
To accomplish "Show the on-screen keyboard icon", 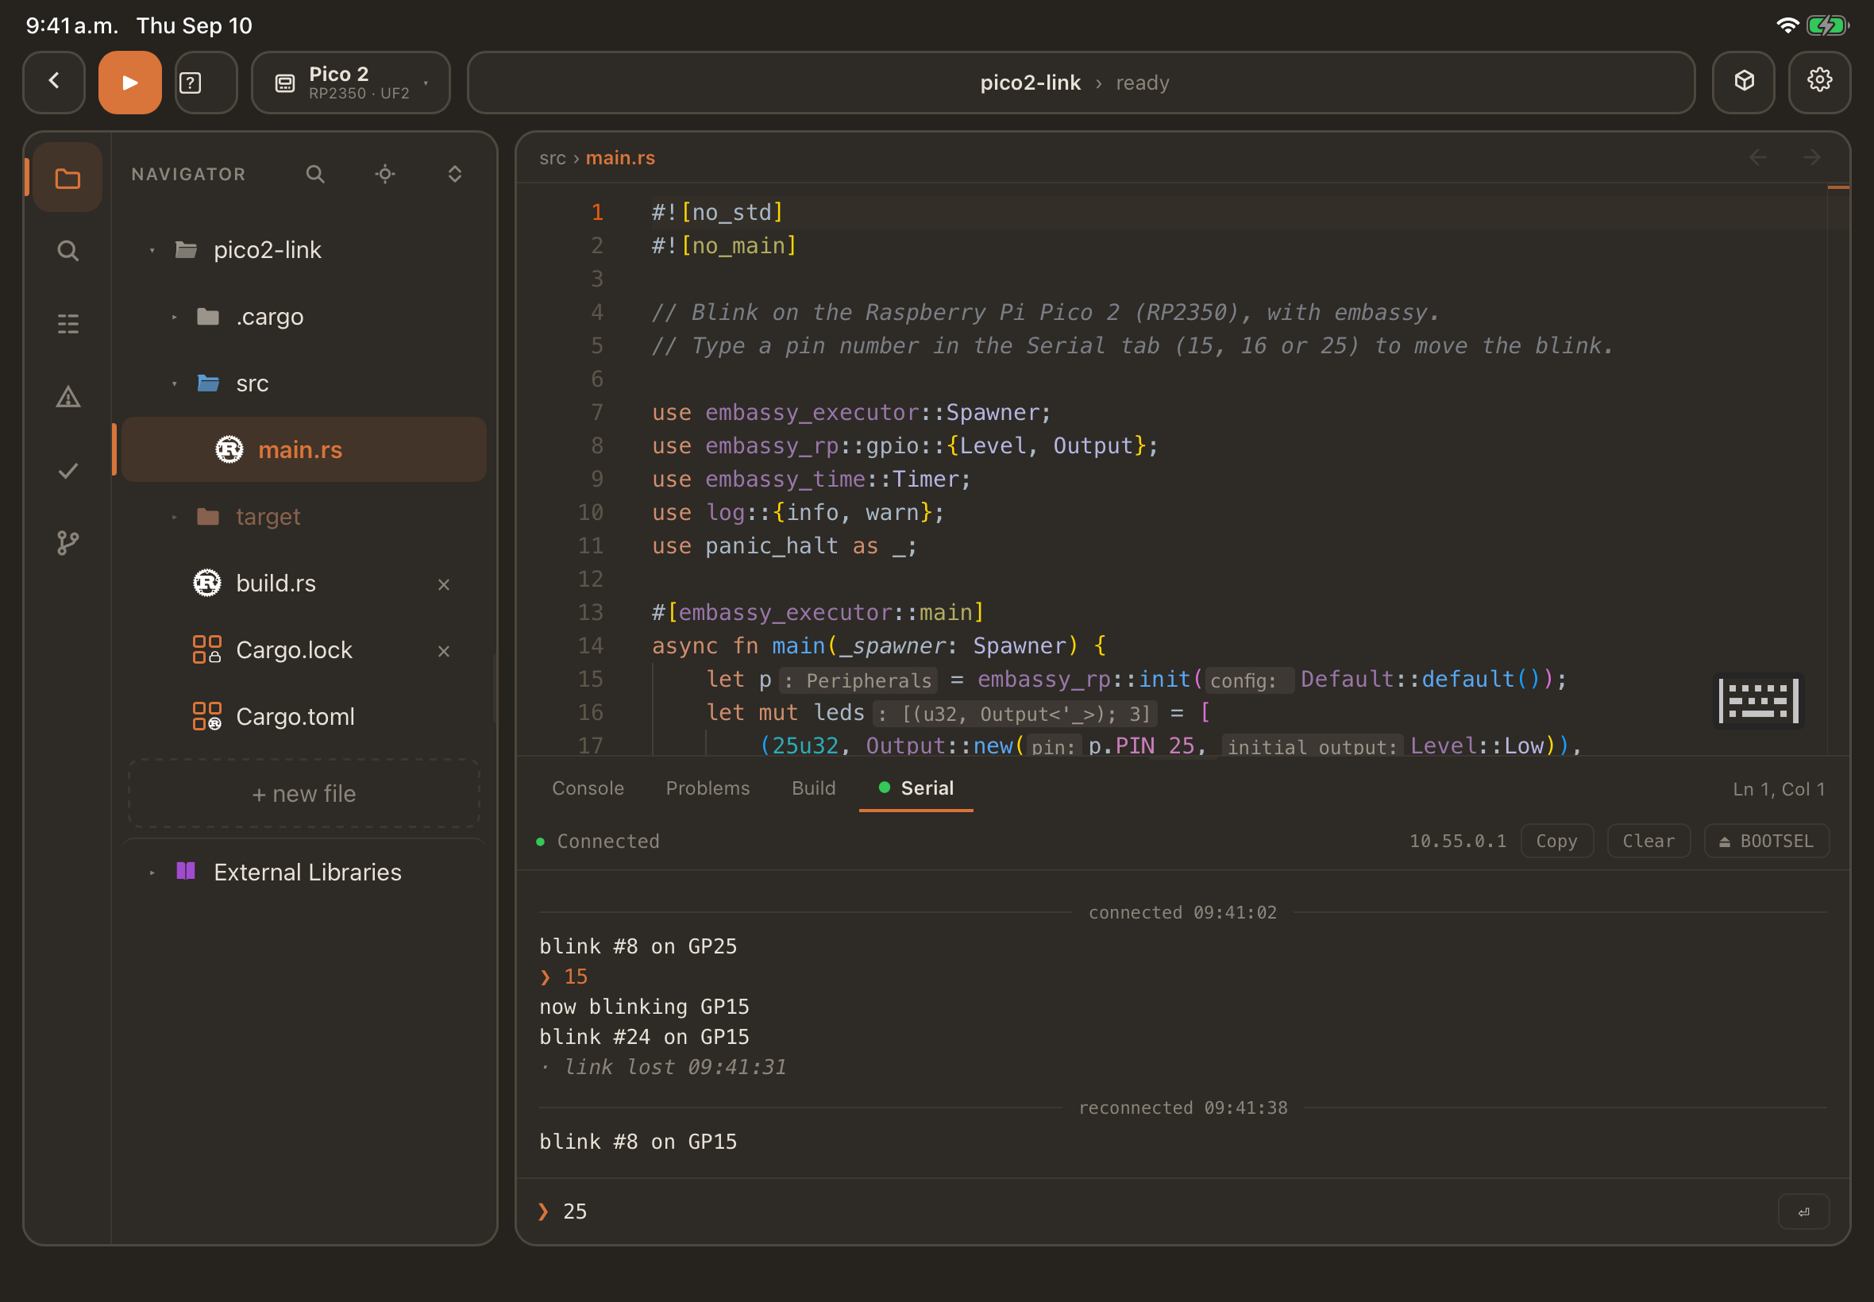I will coord(1758,700).
